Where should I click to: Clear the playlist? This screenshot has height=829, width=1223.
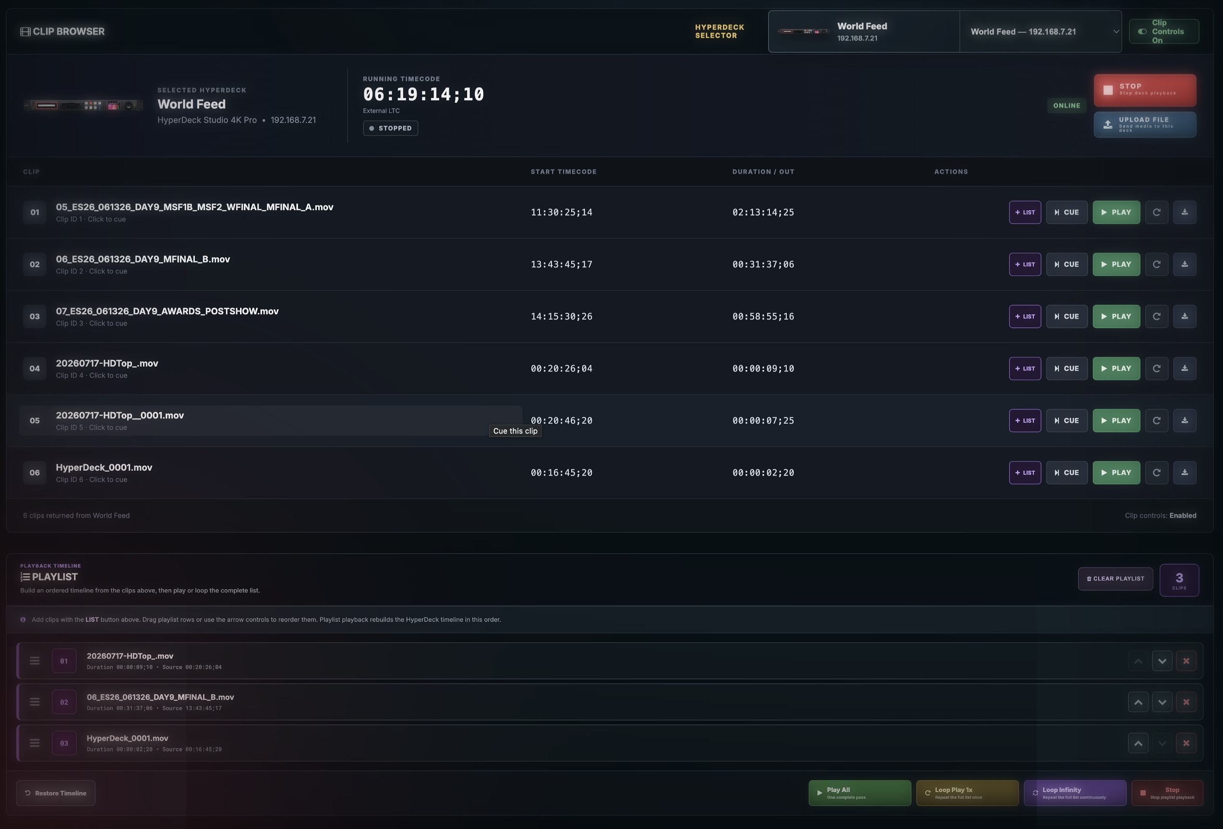1115,579
